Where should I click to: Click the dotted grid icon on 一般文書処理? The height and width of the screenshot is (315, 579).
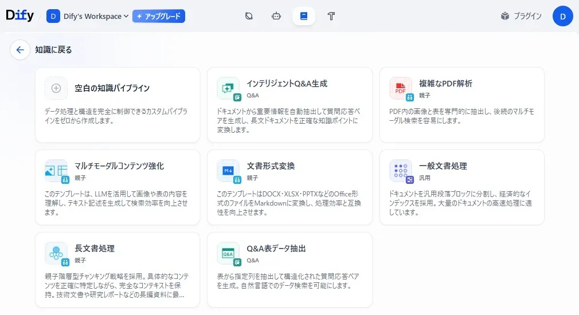pos(401,171)
